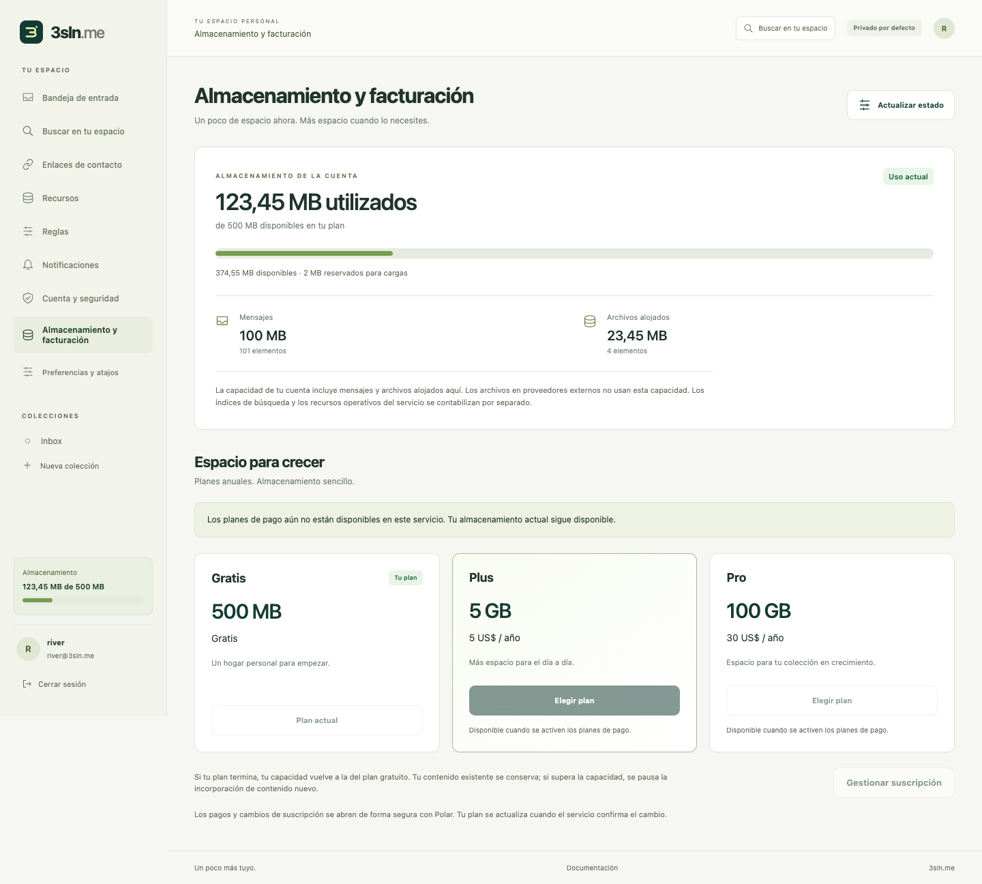Screen dimensions: 982x884
Task: Click the sliders icon in Actualizar estado button
Action: 865,105
